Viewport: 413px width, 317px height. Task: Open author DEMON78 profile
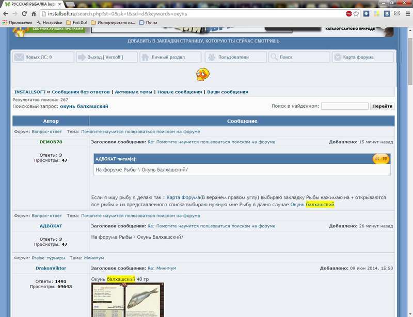click(51, 142)
